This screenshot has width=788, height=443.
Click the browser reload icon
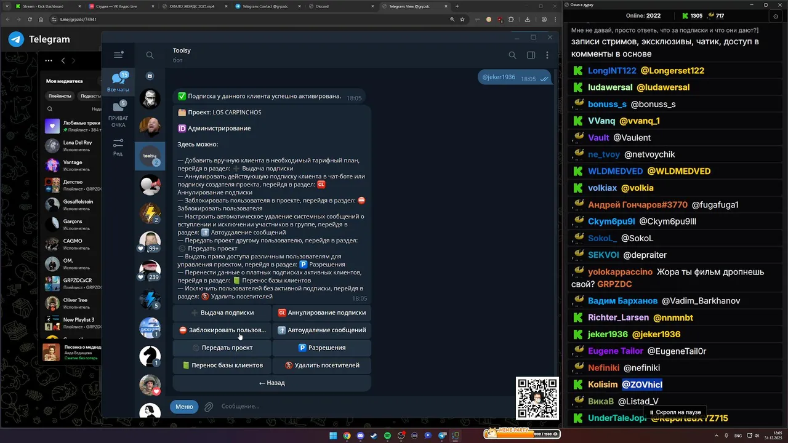click(x=29, y=19)
